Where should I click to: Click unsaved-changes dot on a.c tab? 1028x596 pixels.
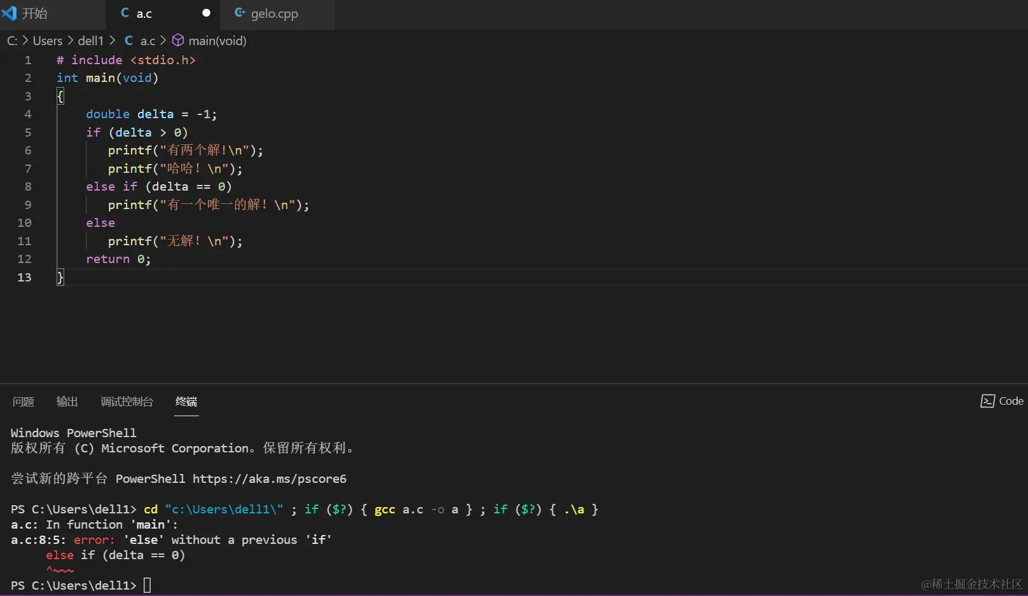[x=205, y=12]
